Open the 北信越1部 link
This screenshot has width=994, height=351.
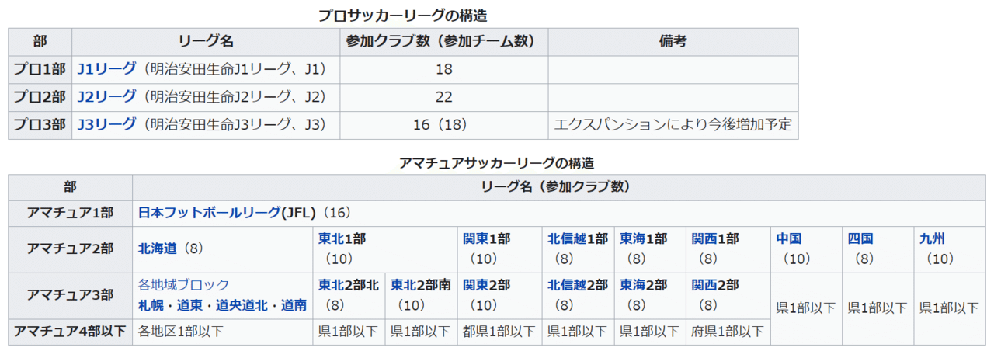click(577, 238)
